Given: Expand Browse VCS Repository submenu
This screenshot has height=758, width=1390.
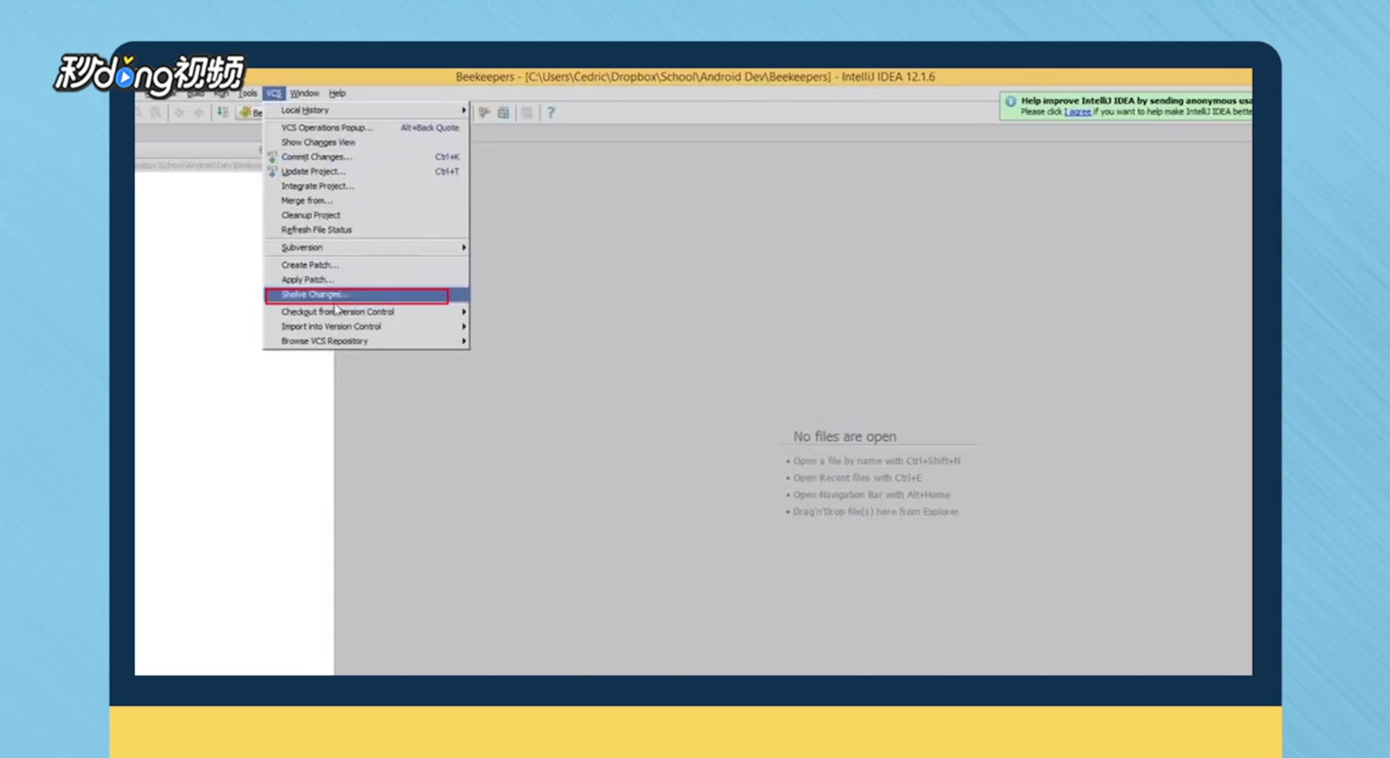Looking at the screenshot, I should (x=367, y=341).
